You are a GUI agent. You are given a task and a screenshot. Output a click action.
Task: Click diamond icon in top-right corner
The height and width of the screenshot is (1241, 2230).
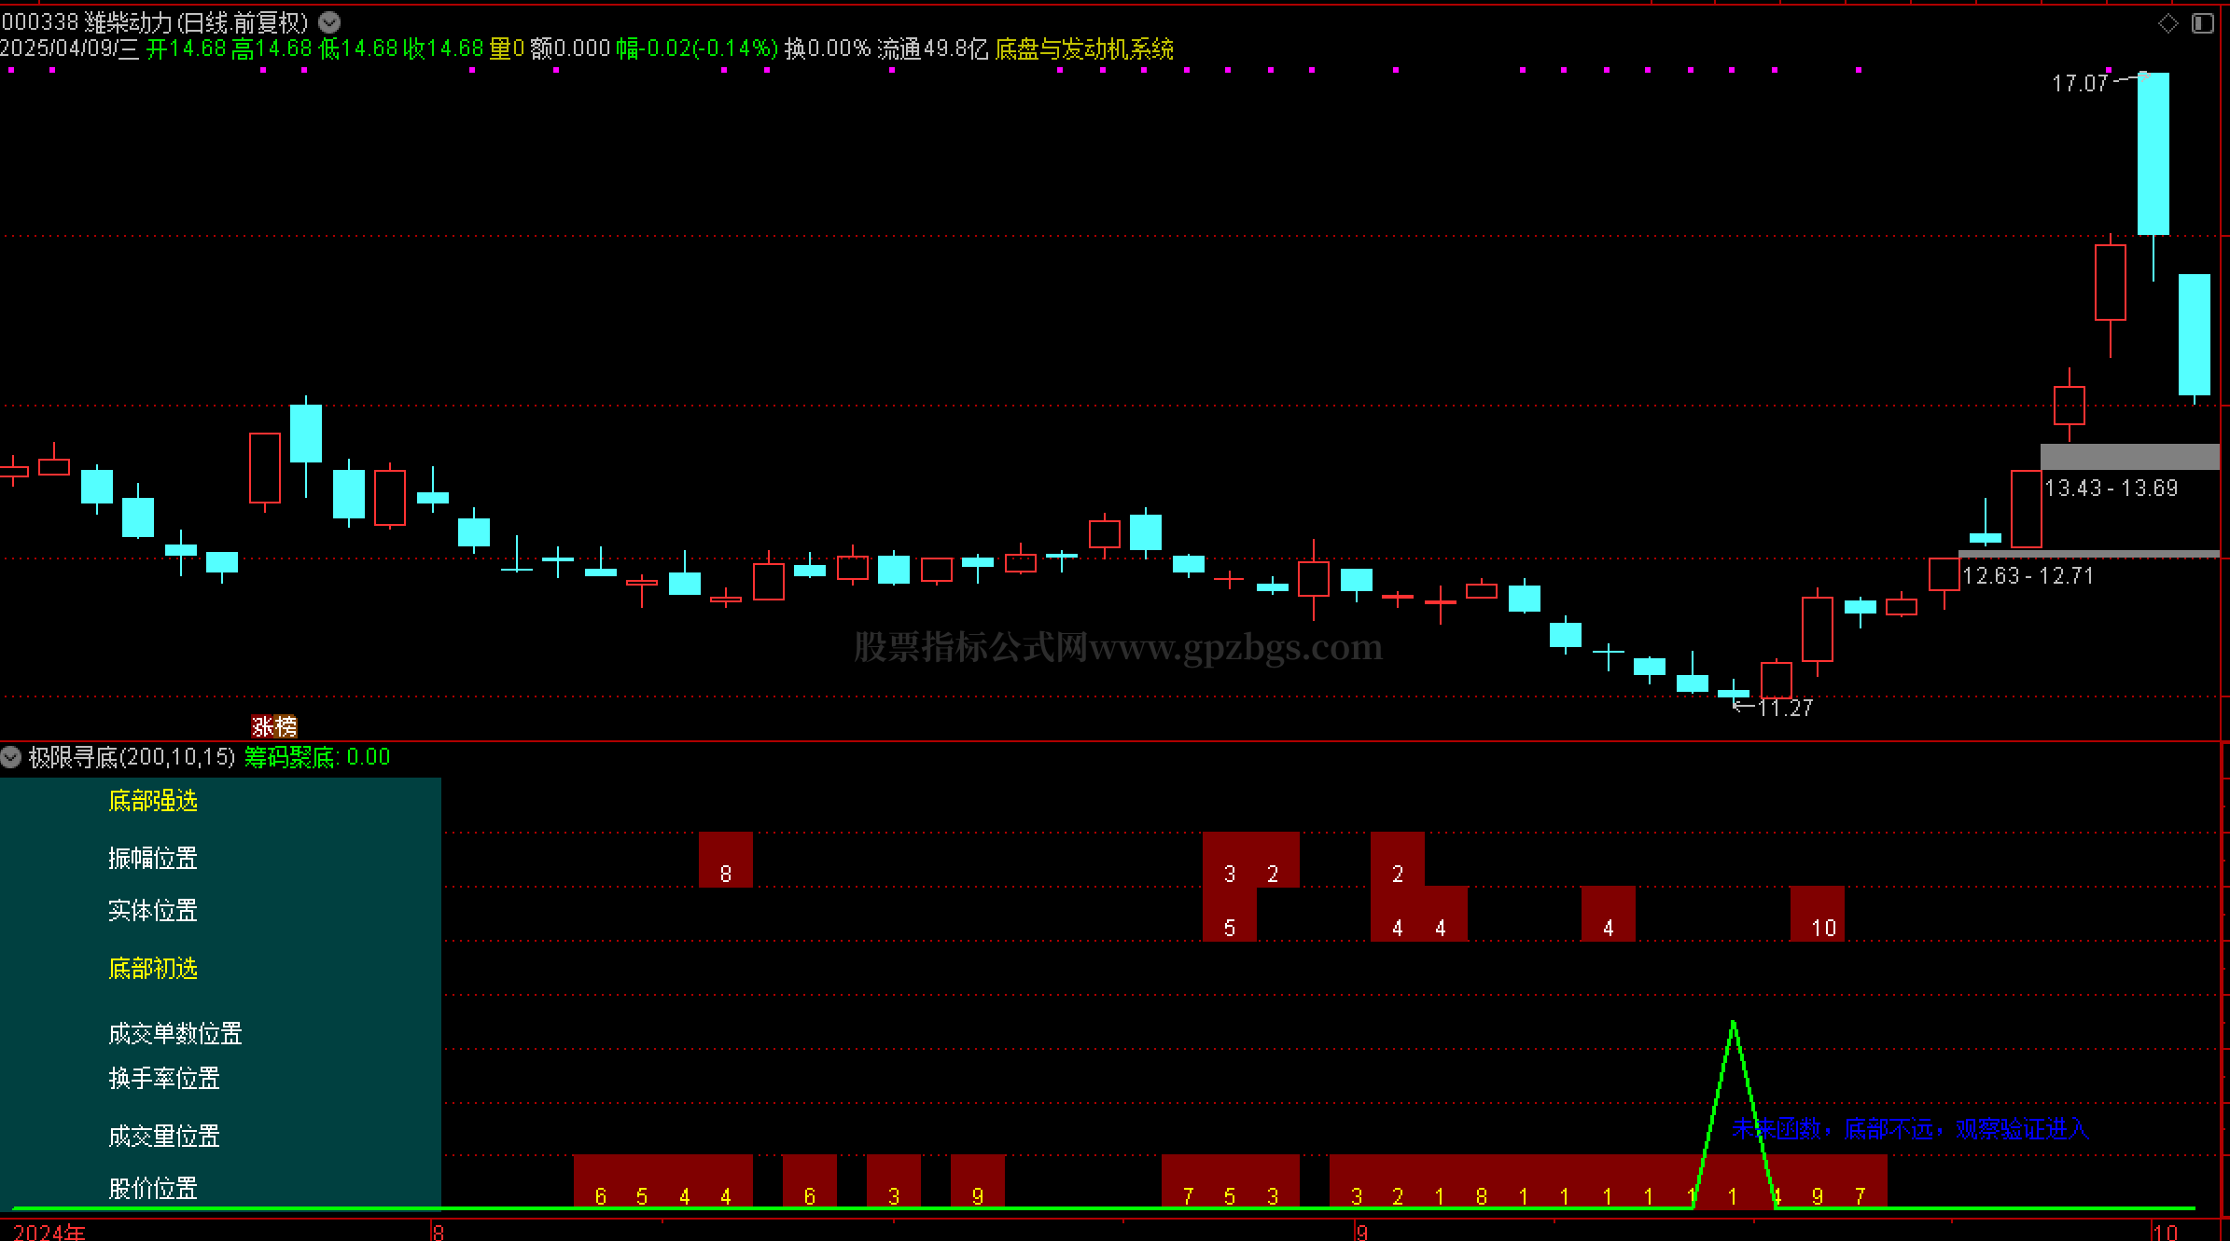pyautogui.click(x=2167, y=23)
